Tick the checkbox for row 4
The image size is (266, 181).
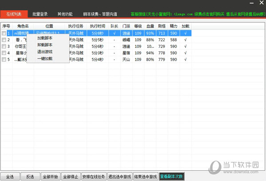click(x=4, y=53)
